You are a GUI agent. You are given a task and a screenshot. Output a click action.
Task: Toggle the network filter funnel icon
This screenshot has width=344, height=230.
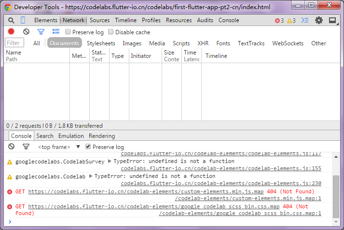41,32
